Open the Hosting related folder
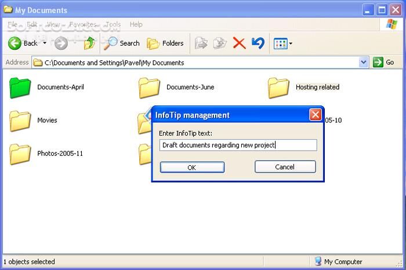The image size is (406, 270). click(278, 87)
